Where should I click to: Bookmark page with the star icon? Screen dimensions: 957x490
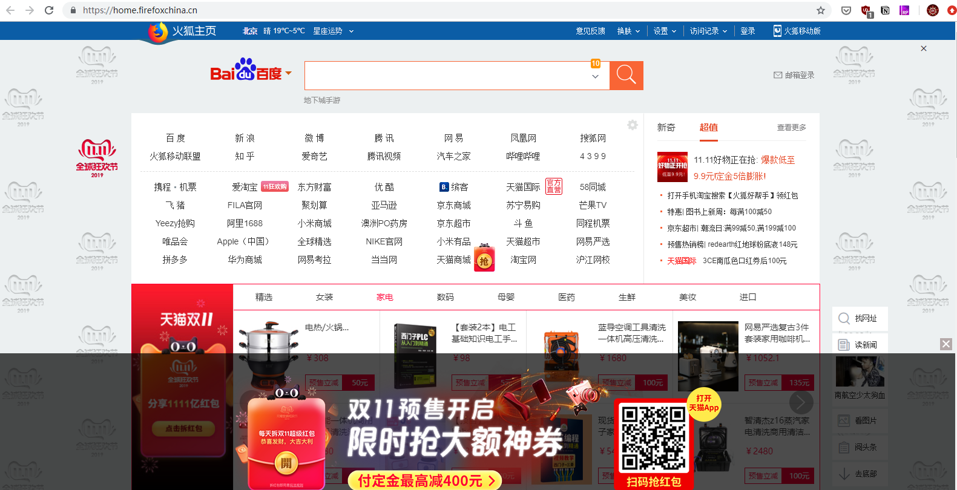(x=821, y=10)
